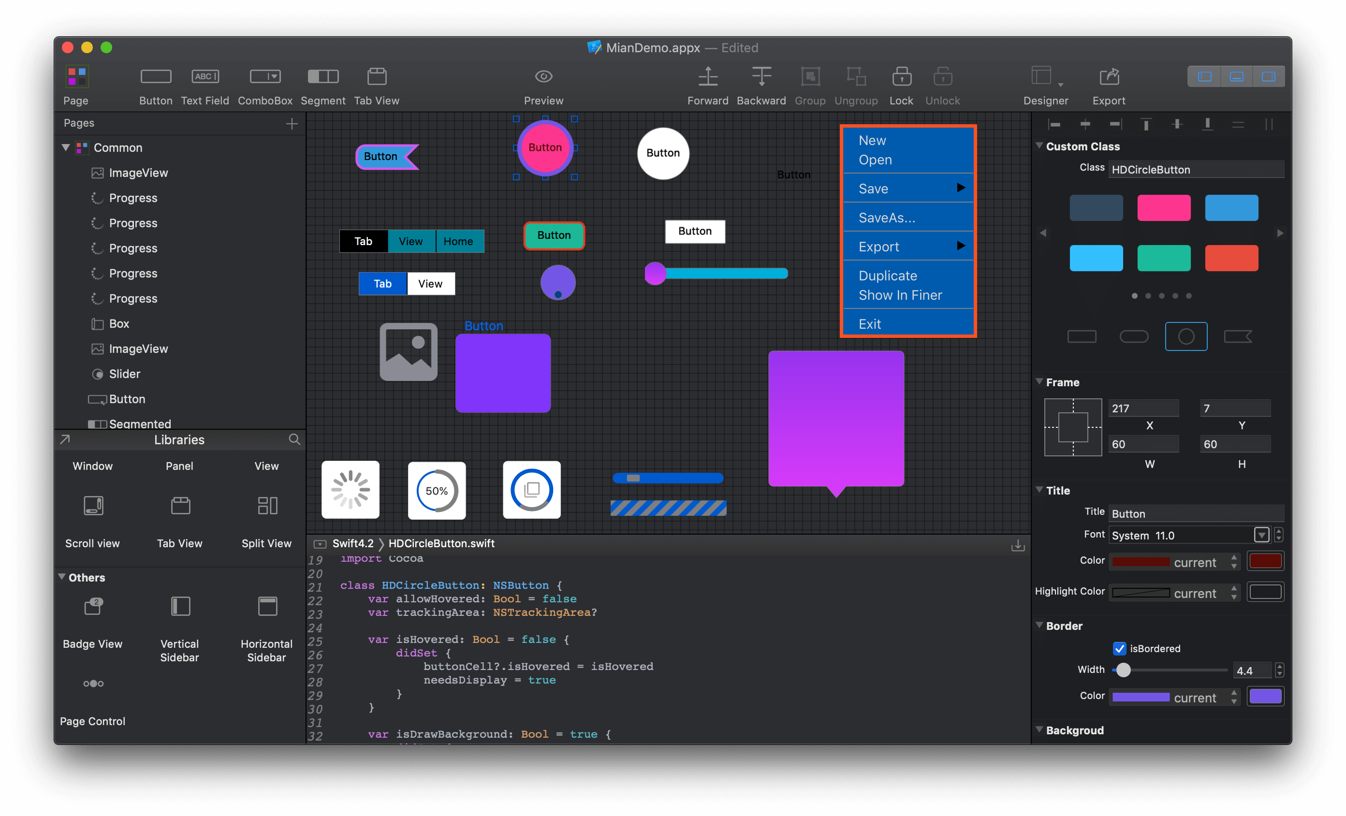Click the Export toolbar icon

tap(1109, 76)
